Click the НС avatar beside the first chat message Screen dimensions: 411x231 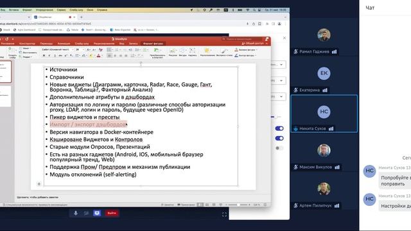click(370, 171)
